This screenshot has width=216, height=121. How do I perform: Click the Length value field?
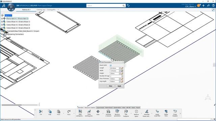tap(114, 68)
